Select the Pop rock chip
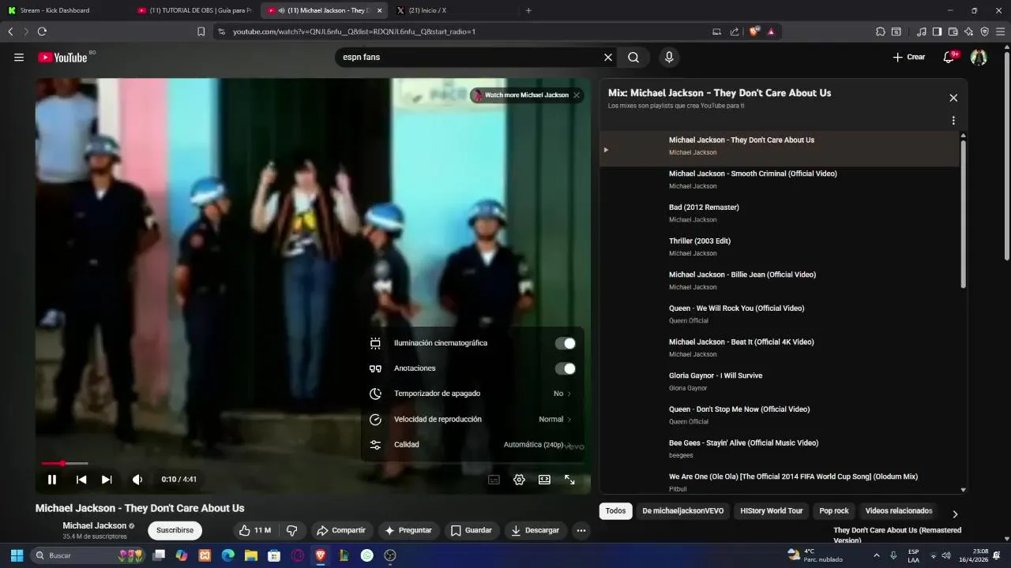Image resolution: width=1011 pixels, height=568 pixels. point(834,510)
